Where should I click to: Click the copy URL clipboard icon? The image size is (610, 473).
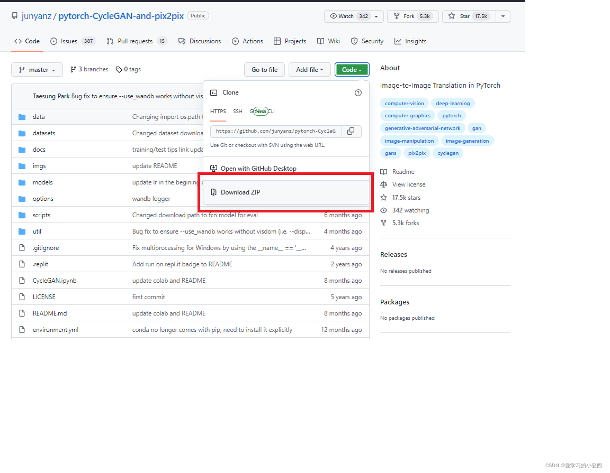click(351, 131)
